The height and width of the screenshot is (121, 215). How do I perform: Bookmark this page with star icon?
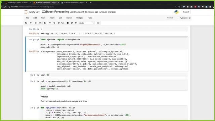point(179,7)
